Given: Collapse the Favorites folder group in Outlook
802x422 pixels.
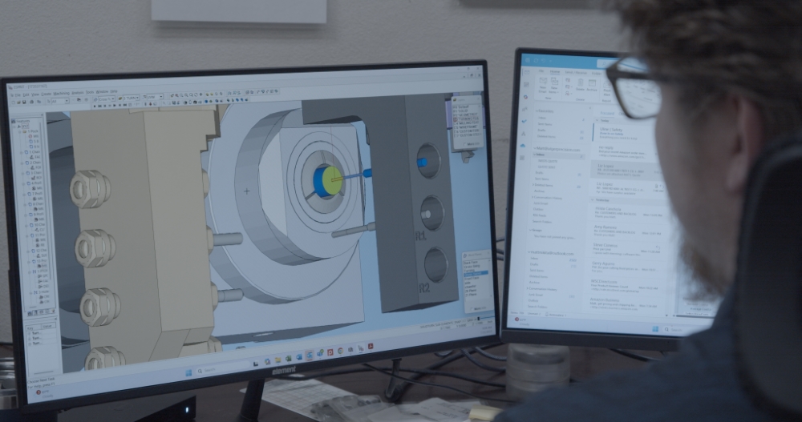Looking at the screenshot, I should [537, 111].
